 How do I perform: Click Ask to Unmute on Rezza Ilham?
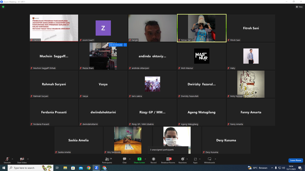coord(115,45)
